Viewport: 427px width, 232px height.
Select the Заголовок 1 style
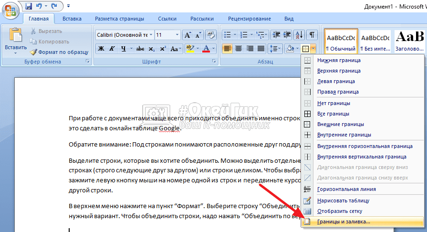point(409,41)
